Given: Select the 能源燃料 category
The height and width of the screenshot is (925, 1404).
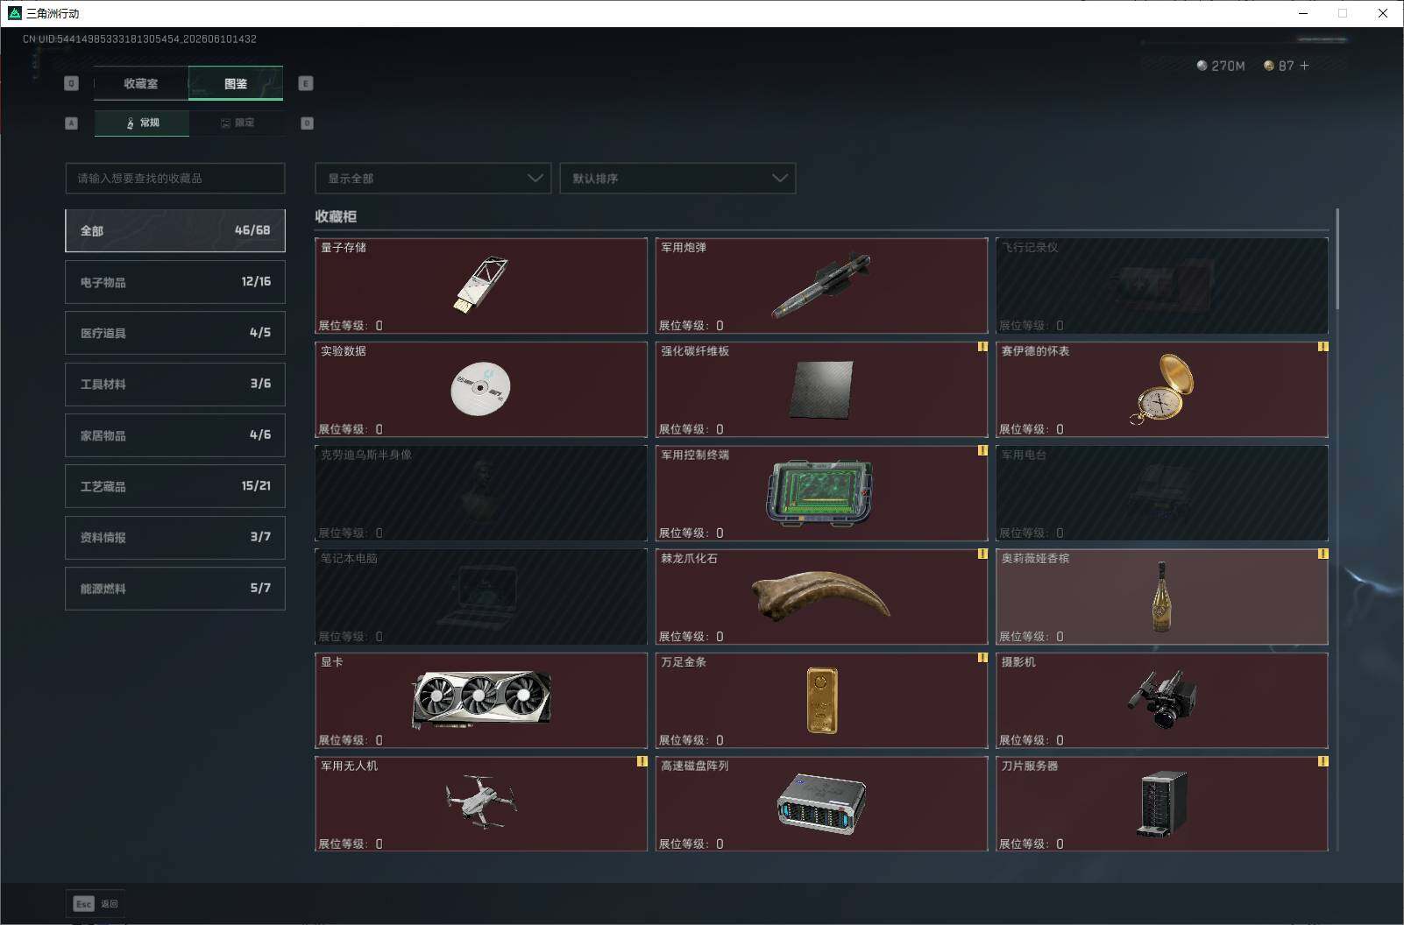Looking at the screenshot, I should click(175, 589).
